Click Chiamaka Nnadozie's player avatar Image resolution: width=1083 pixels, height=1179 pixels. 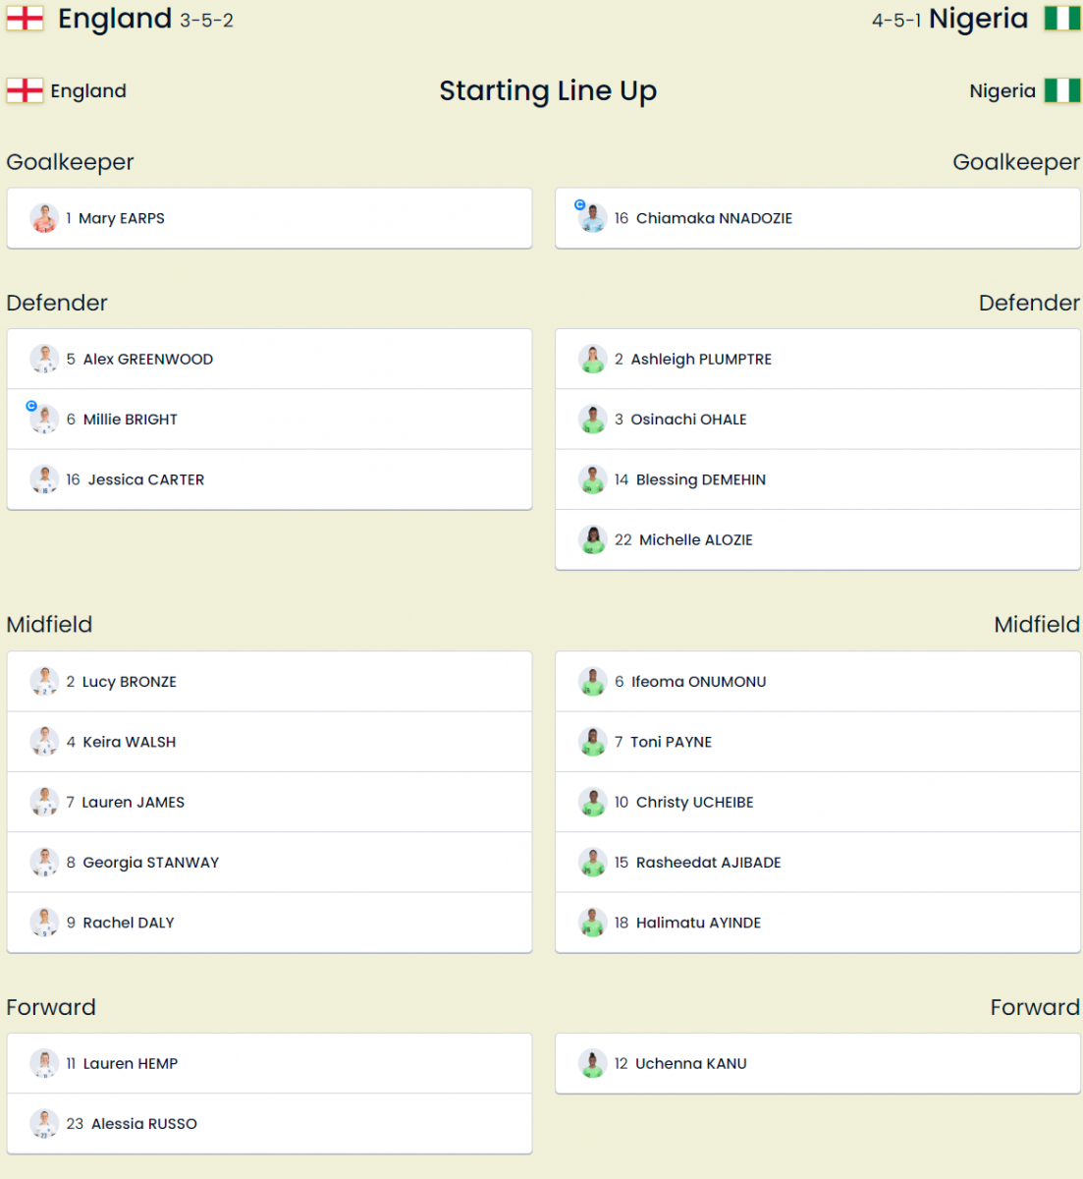593,218
